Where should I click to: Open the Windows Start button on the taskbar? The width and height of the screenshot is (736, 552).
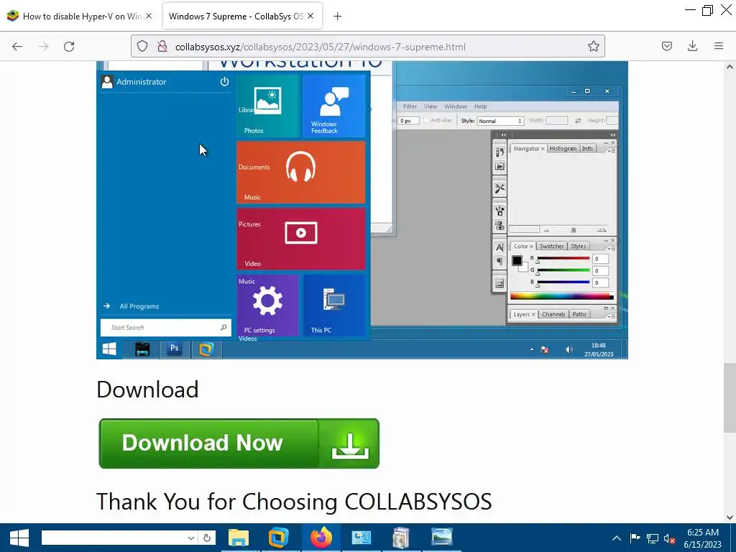[19, 538]
